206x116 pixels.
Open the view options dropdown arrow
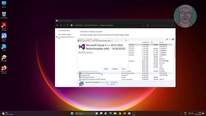click(170, 39)
